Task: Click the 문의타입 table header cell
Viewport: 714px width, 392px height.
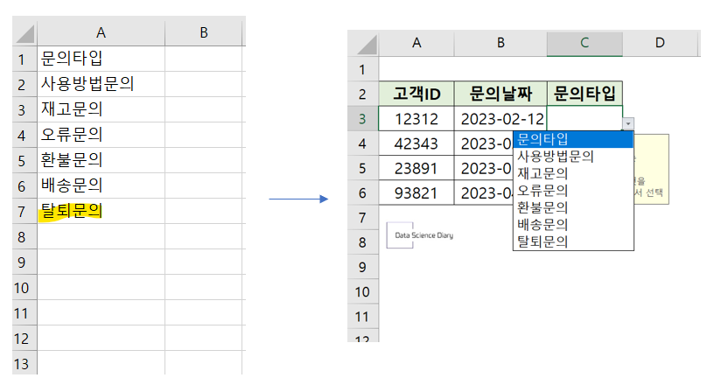Action: tap(584, 94)
